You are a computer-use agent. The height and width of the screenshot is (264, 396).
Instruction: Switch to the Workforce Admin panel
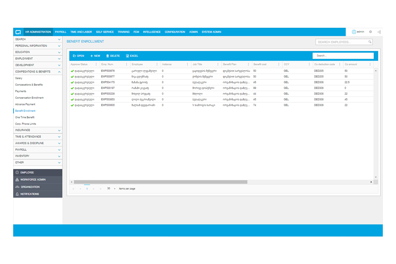coord(38,180)
